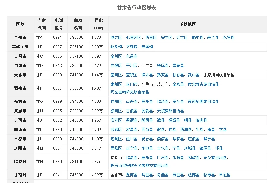Open the 武都区 link
The width and height of the screenshot is (273, 183).
click(x=116, y=130)
